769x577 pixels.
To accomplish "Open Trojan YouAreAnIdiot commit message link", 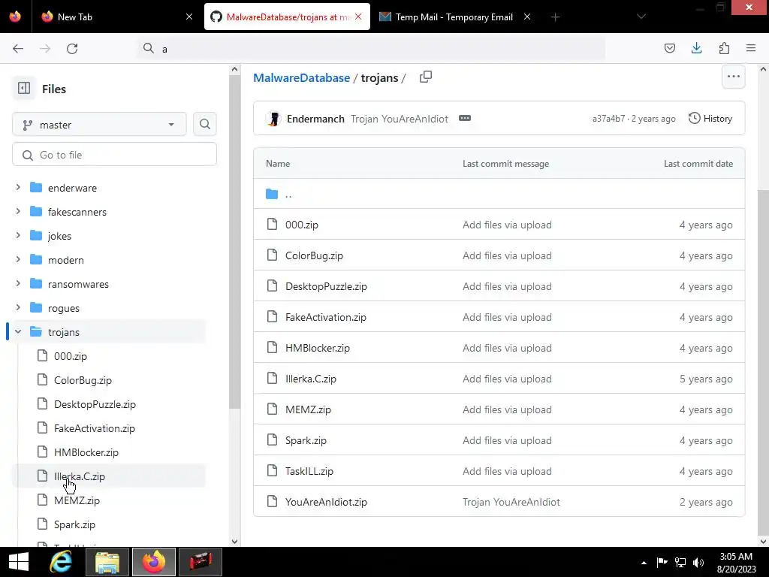I will pos(400,119).
